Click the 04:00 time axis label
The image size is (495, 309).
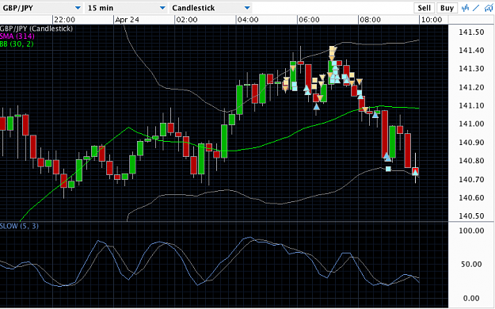pos(248,20)
